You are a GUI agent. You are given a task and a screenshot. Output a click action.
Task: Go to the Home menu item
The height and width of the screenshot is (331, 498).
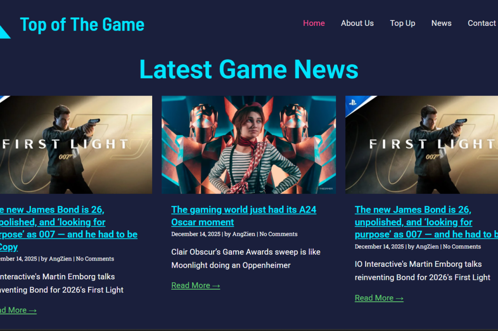314,23
